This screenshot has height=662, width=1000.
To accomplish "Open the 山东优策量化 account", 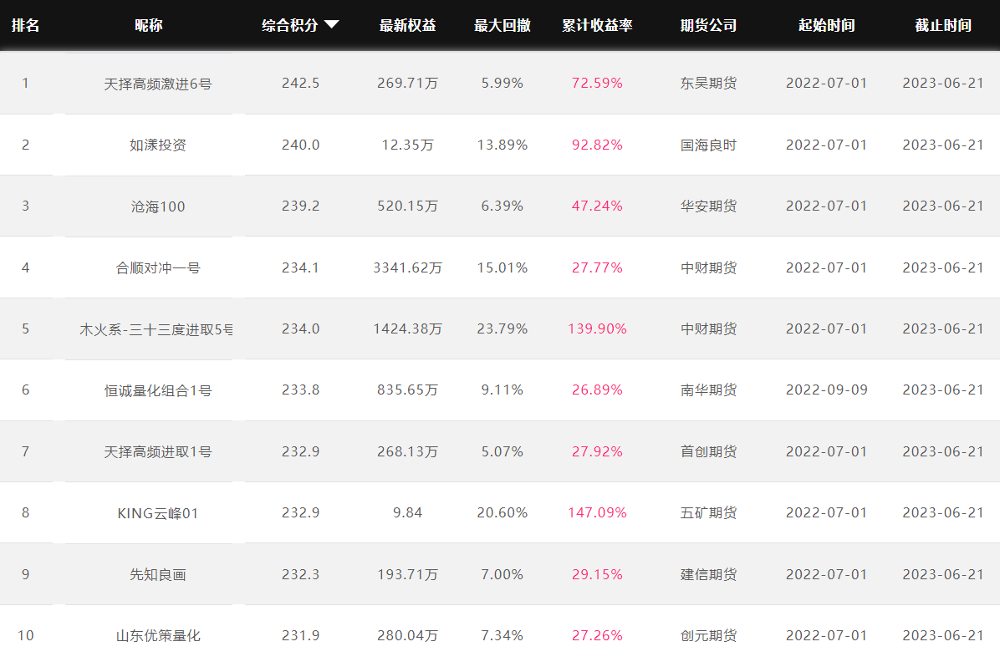I will [x=157, y=636].
